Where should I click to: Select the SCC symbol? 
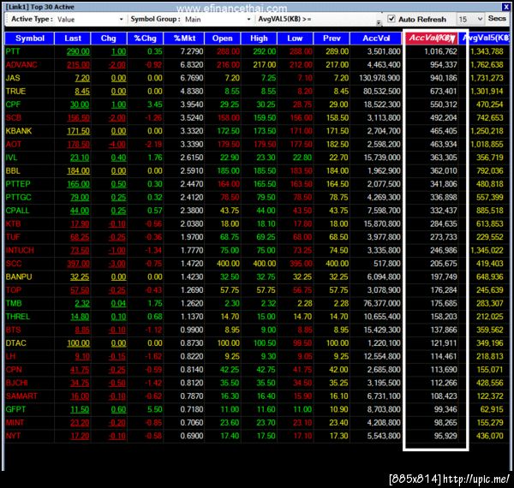(x=14, y=264)
